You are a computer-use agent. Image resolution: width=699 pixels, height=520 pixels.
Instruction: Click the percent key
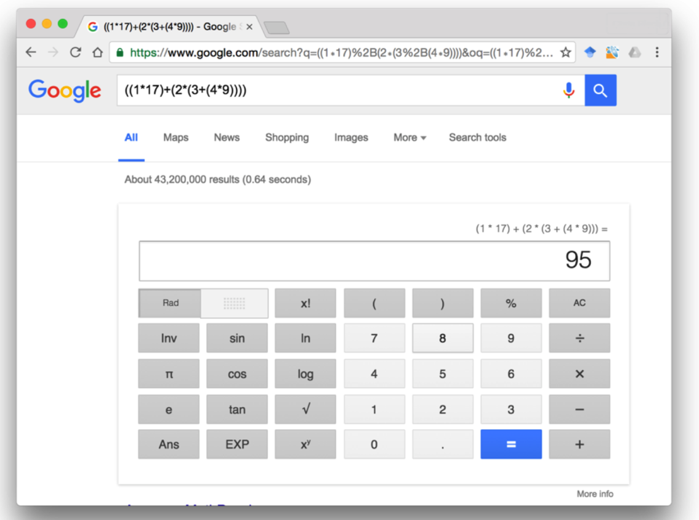click(511, 303)
